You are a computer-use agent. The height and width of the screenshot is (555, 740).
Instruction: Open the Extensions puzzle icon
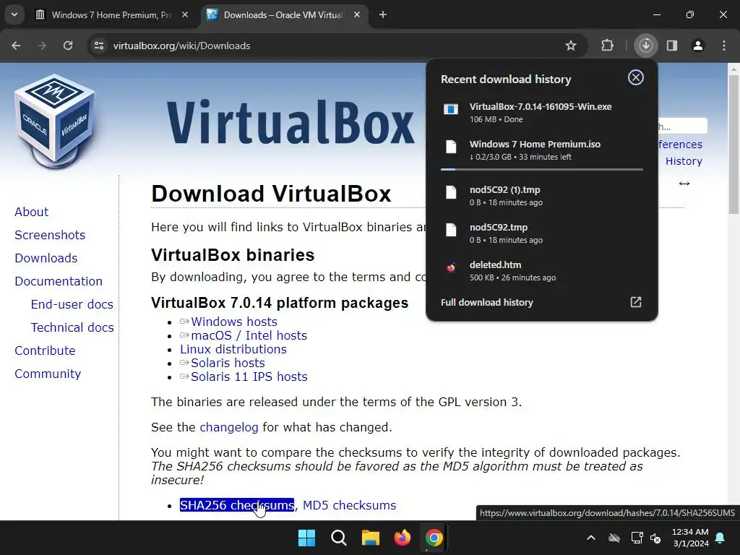[607, 46]
